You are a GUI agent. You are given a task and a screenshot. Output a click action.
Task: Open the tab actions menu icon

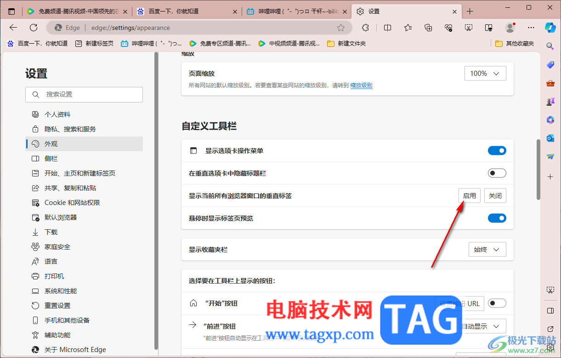tap(11, 11)
